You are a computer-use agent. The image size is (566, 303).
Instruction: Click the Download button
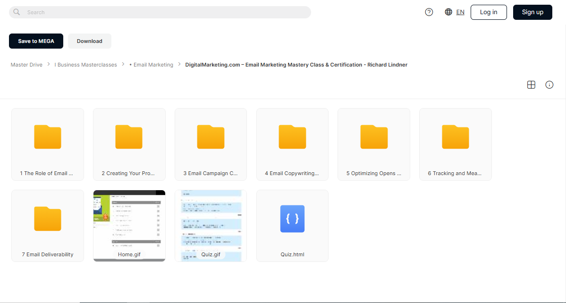(90, 41)
